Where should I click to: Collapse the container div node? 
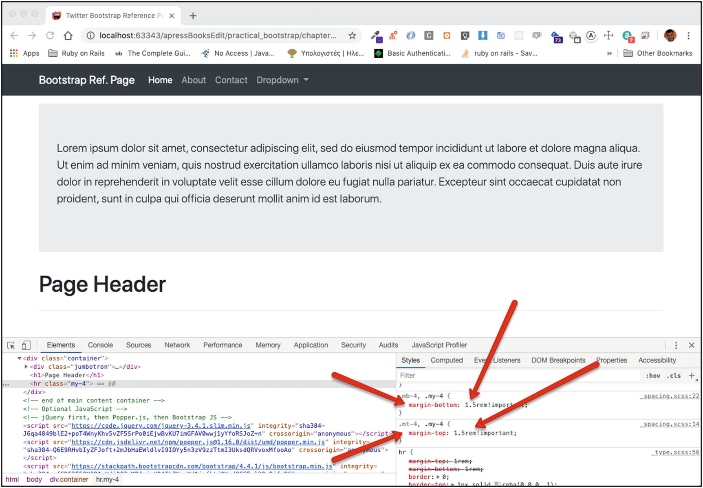point(19,358)
